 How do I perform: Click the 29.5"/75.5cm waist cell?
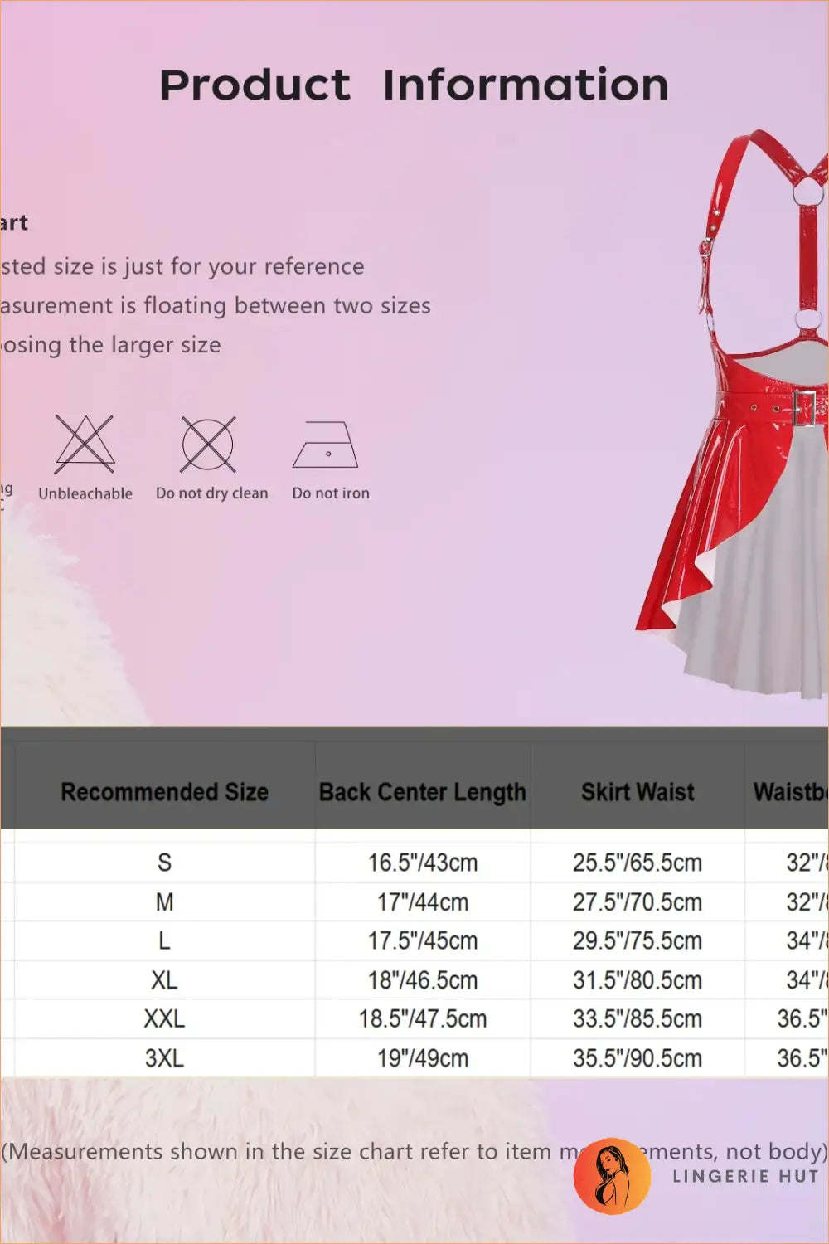tap(638, 940)
